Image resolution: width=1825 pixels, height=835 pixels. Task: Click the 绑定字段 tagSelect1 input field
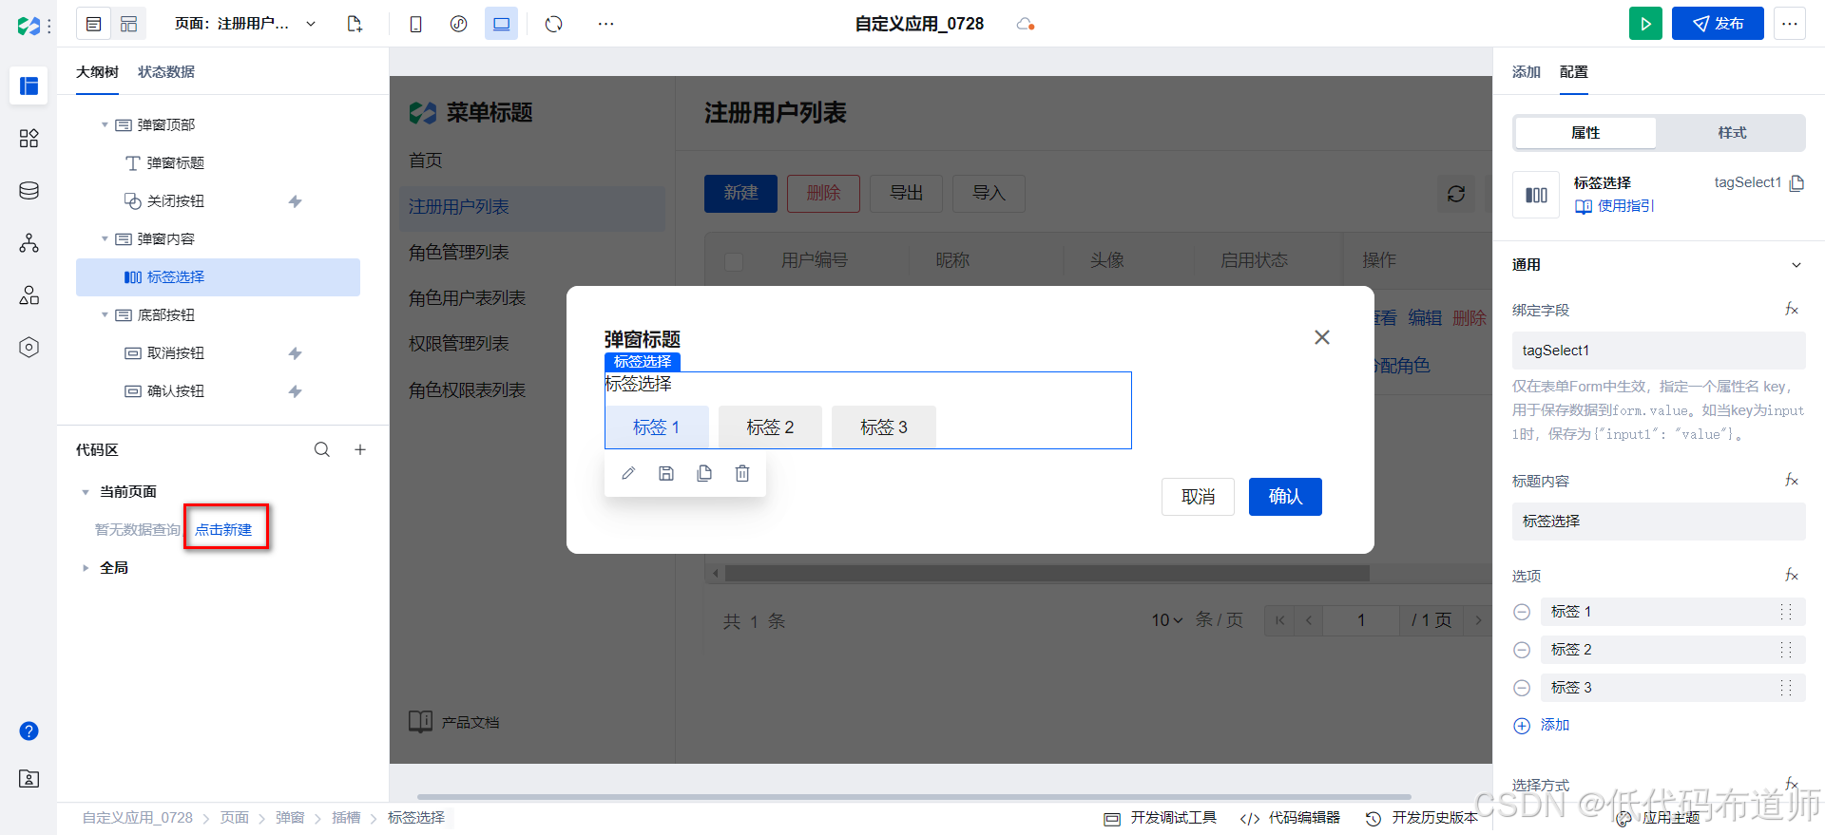click(x=1659, y=351)
